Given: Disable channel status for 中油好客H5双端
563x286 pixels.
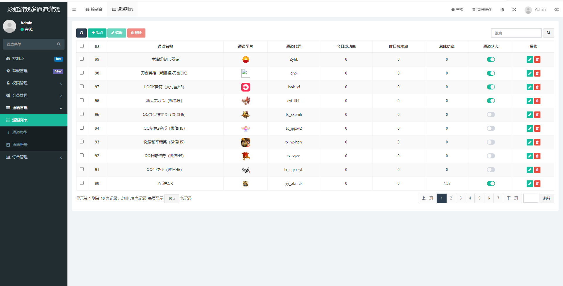Looking at the screenshot, I should pyautogui.click(x=491, y=60).
